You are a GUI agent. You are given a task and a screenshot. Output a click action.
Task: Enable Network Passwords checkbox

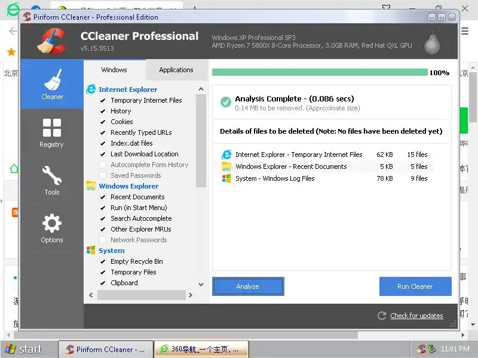point(103,240)
